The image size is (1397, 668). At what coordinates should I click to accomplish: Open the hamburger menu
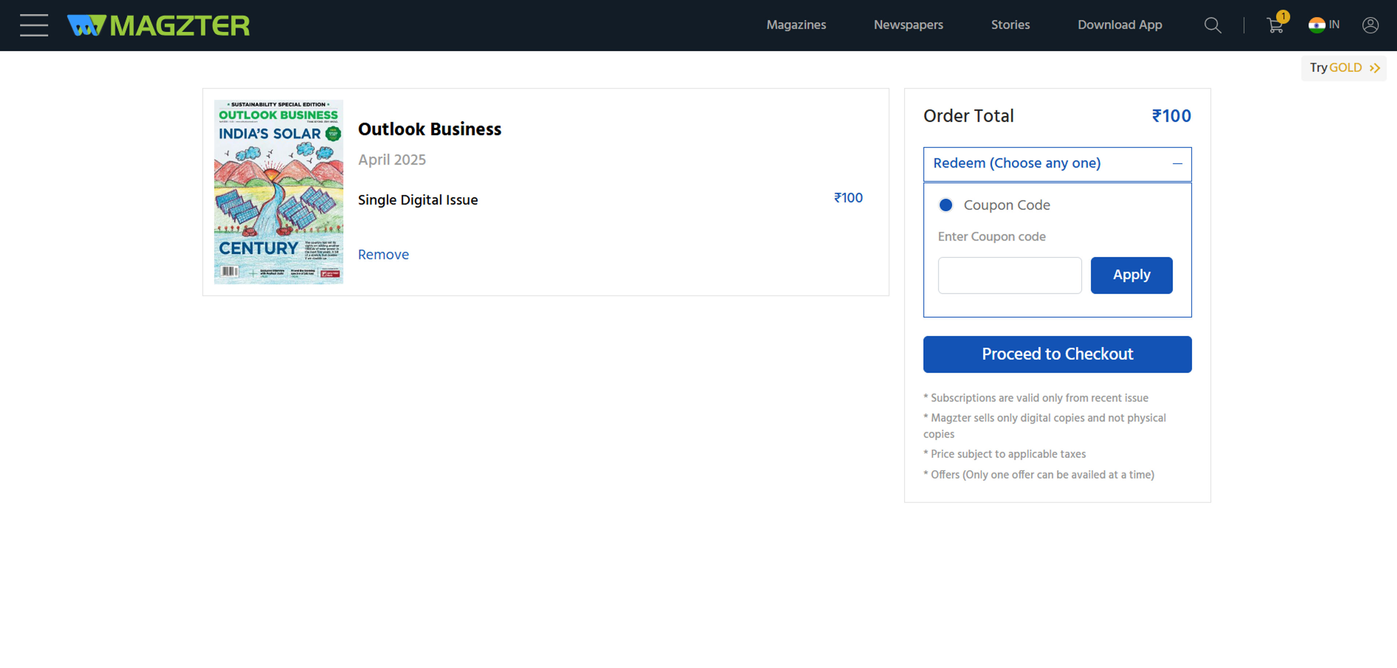coord(33,25)
